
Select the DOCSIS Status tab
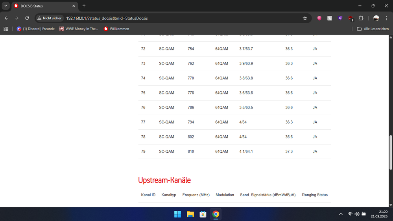[44, 6]
